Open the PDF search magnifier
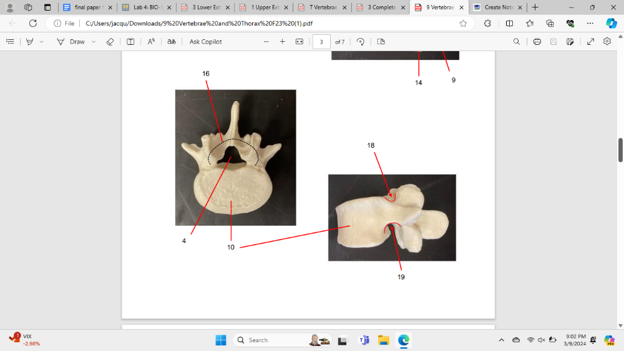This screenshot has width=624, height=351. 516,42
